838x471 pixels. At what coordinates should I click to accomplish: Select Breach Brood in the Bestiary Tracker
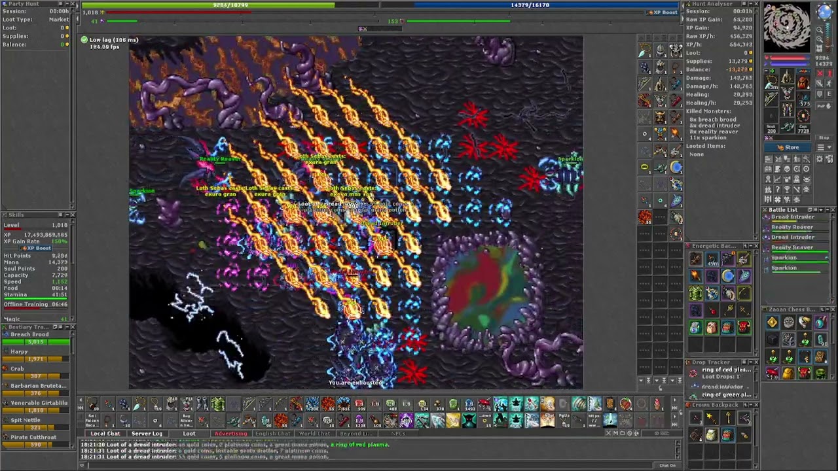point(36,338)
